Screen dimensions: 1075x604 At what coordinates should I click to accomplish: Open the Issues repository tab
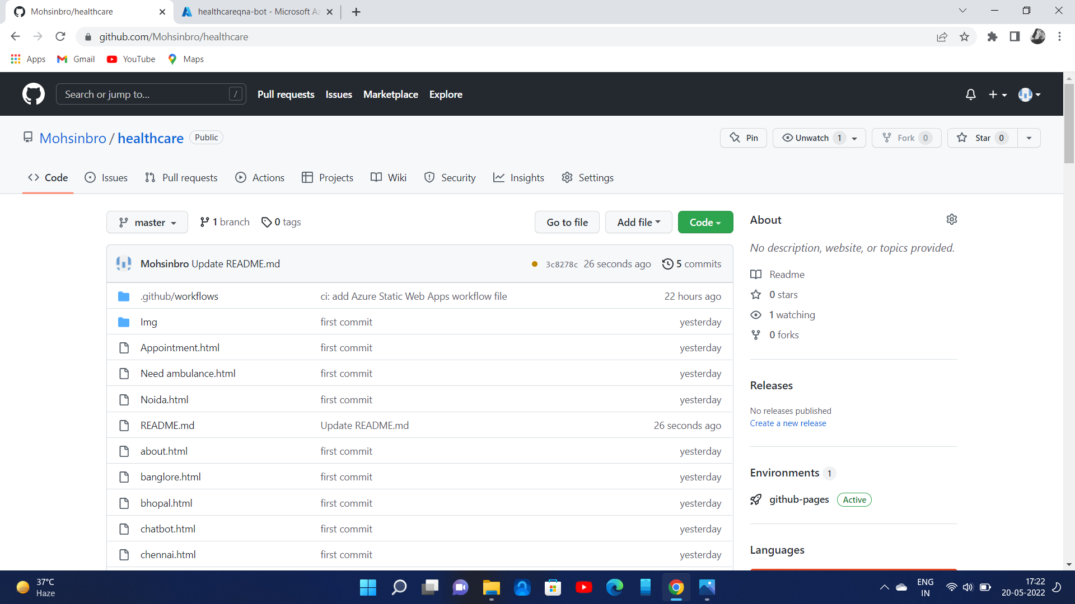click(x=106, y=178)
